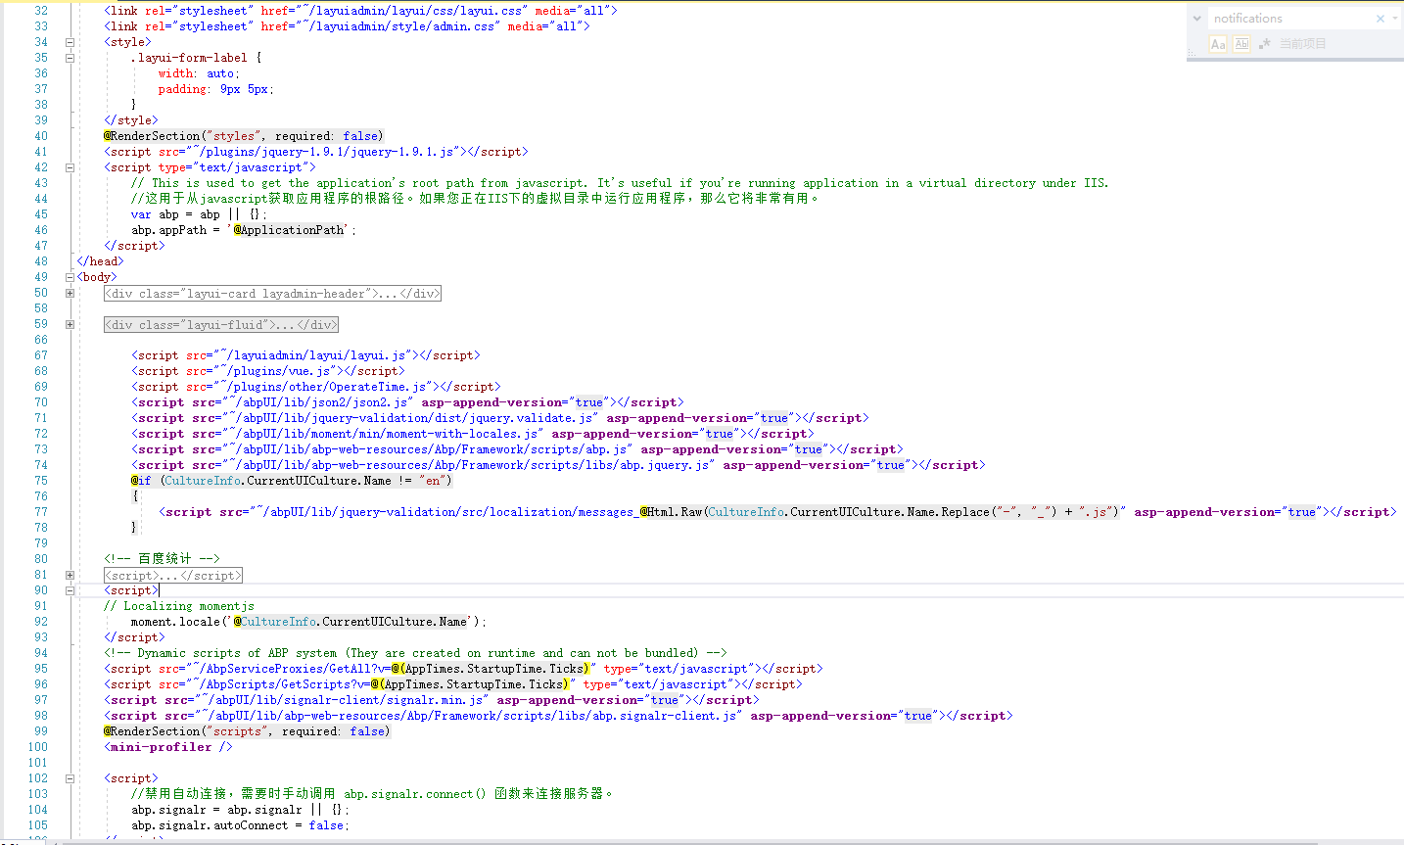Open the search history dropdown arrow

pos(1395,19)
